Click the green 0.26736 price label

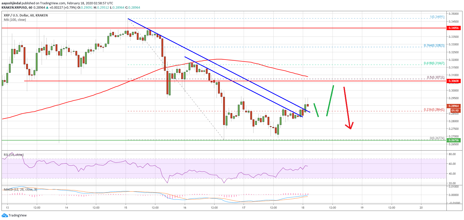click(454, 140)
